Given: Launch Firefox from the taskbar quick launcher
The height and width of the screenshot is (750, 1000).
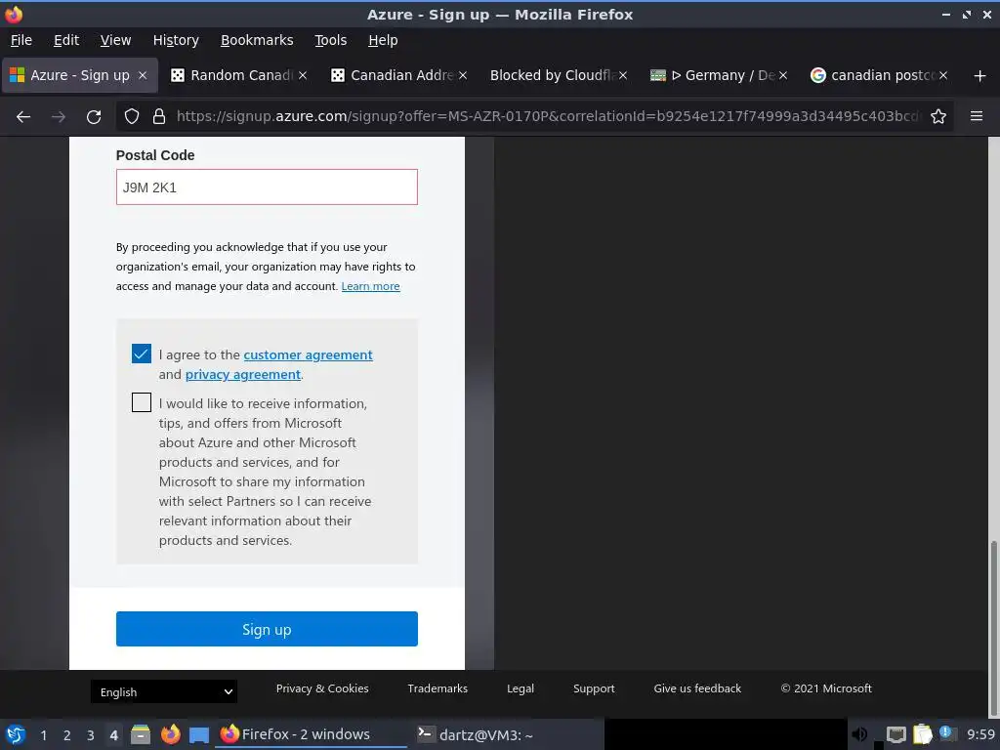Looking at the screenshot, I should tap(170, 734).
